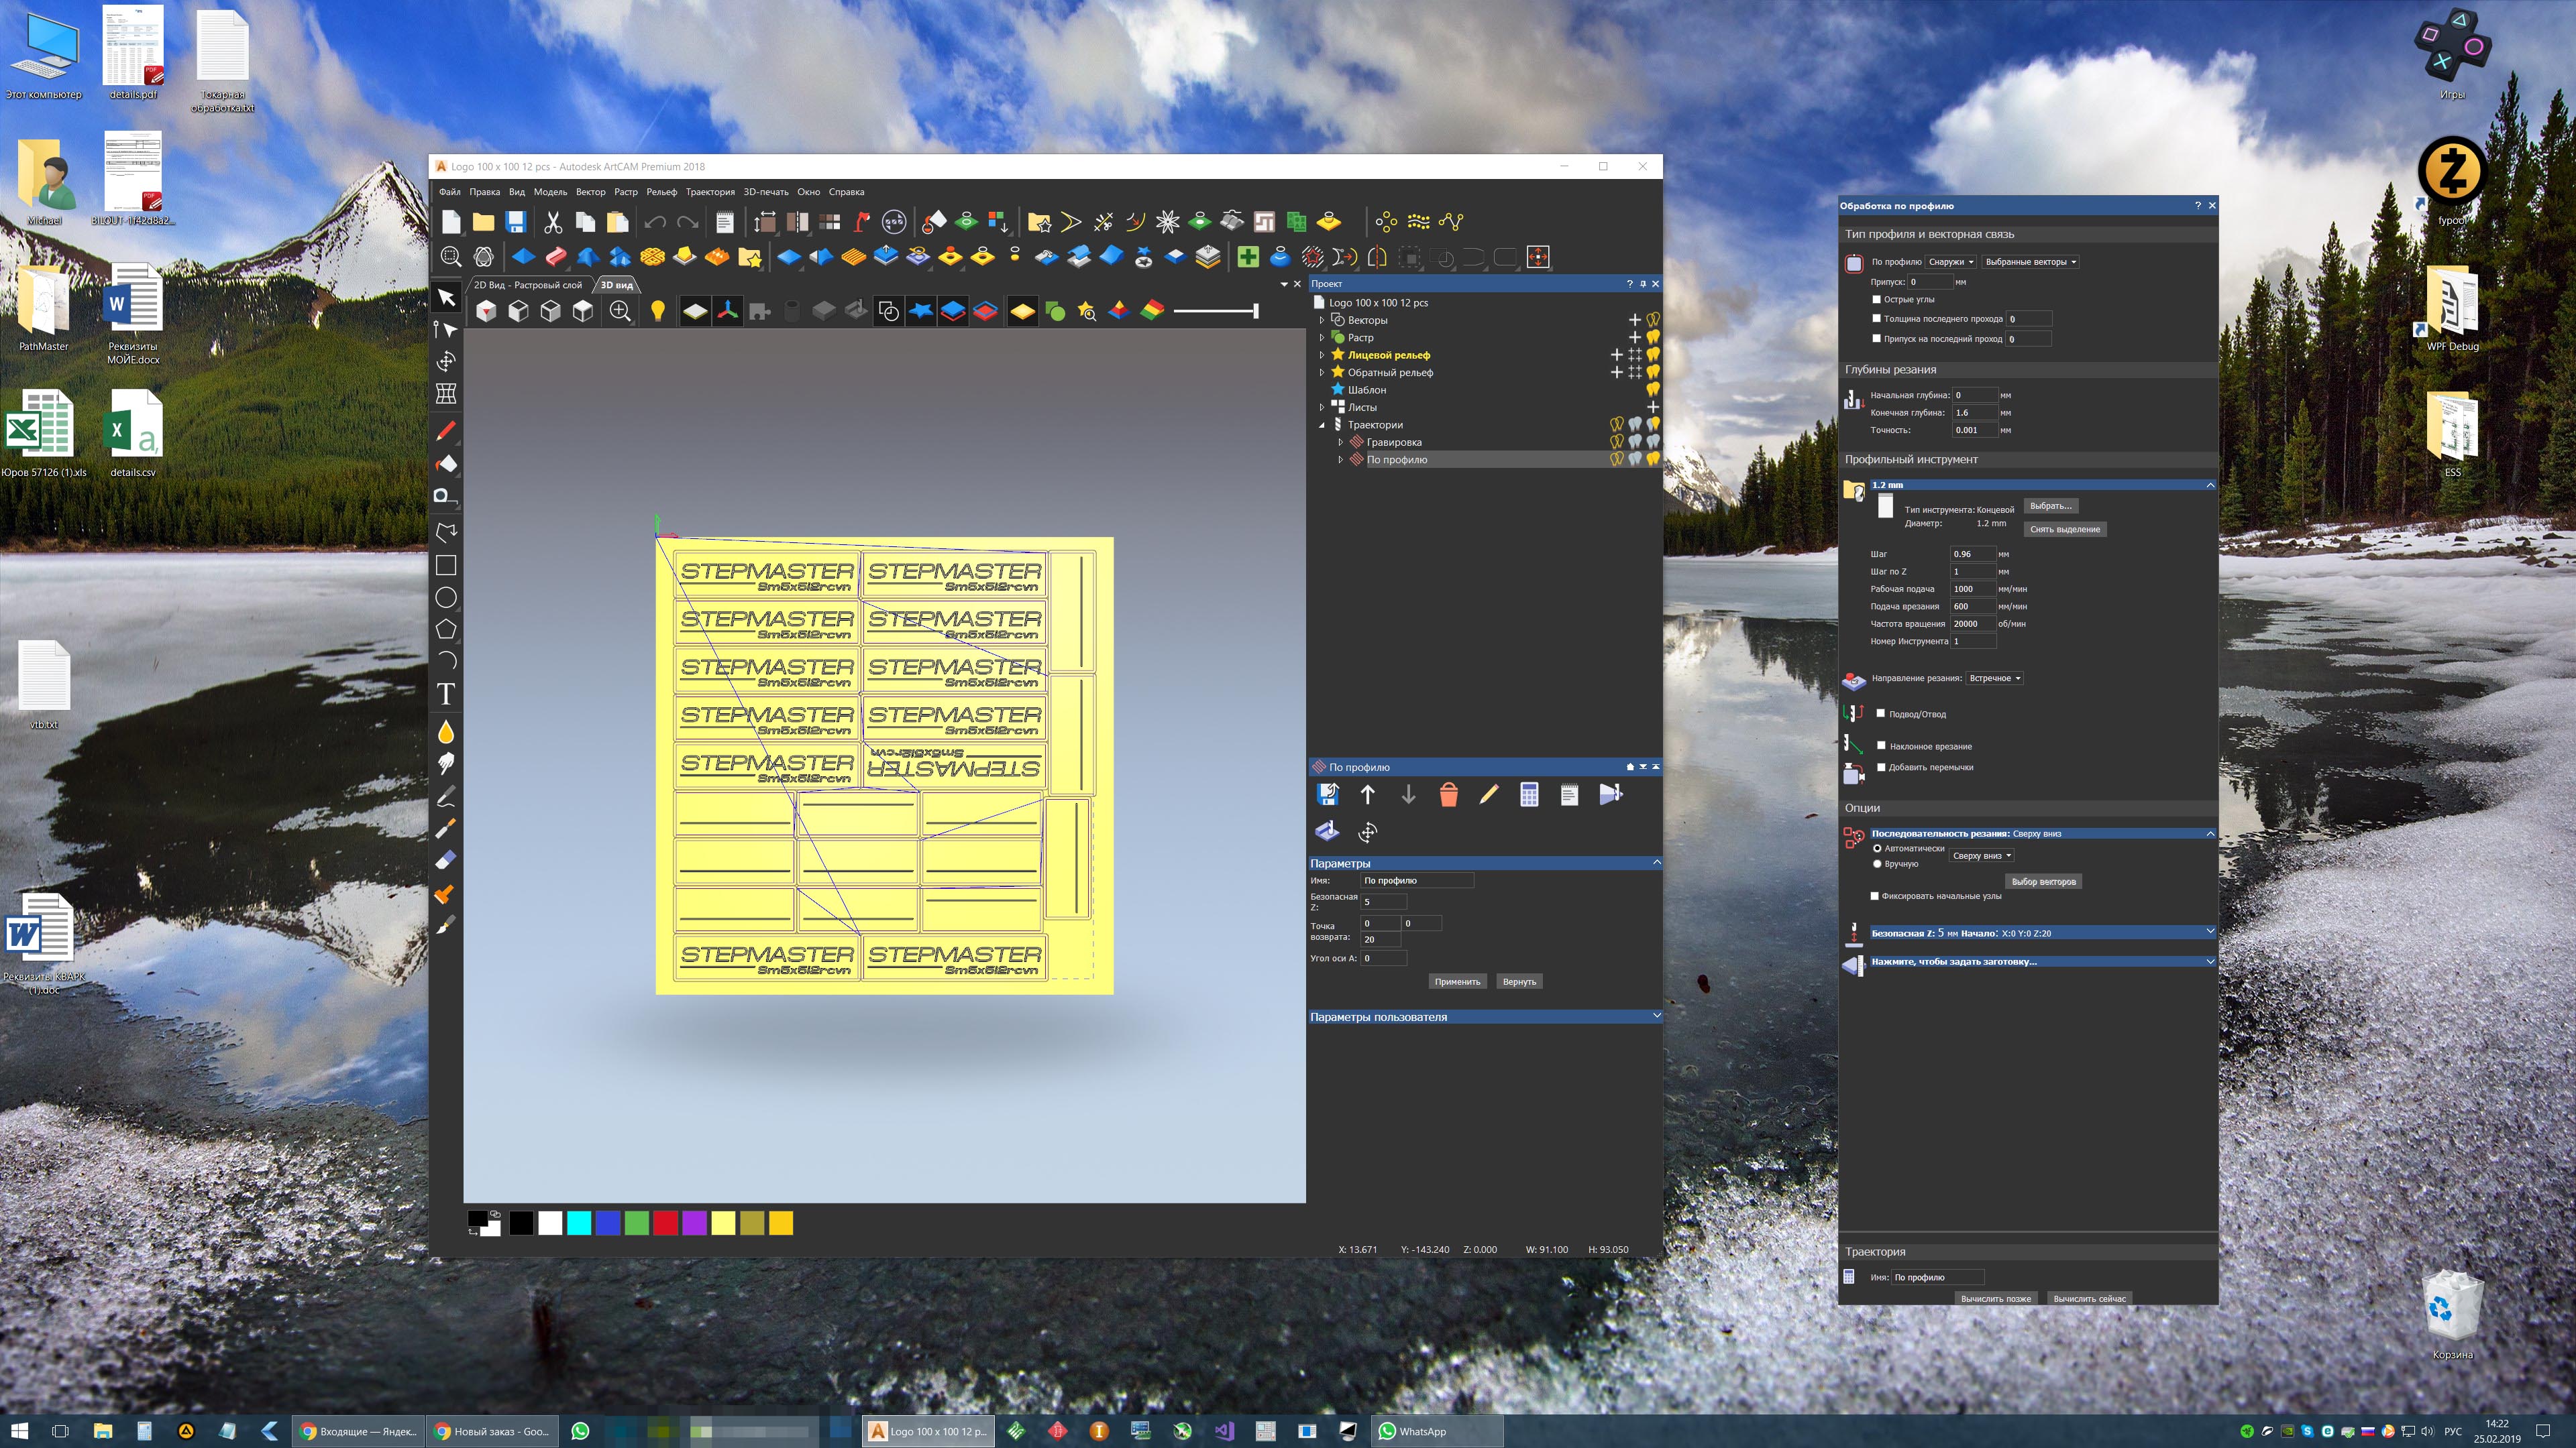Viewport: 2576px width, 1448px height.
Task: Click the Calculate toolpath calculator icon
Action: coord(1528,796)
